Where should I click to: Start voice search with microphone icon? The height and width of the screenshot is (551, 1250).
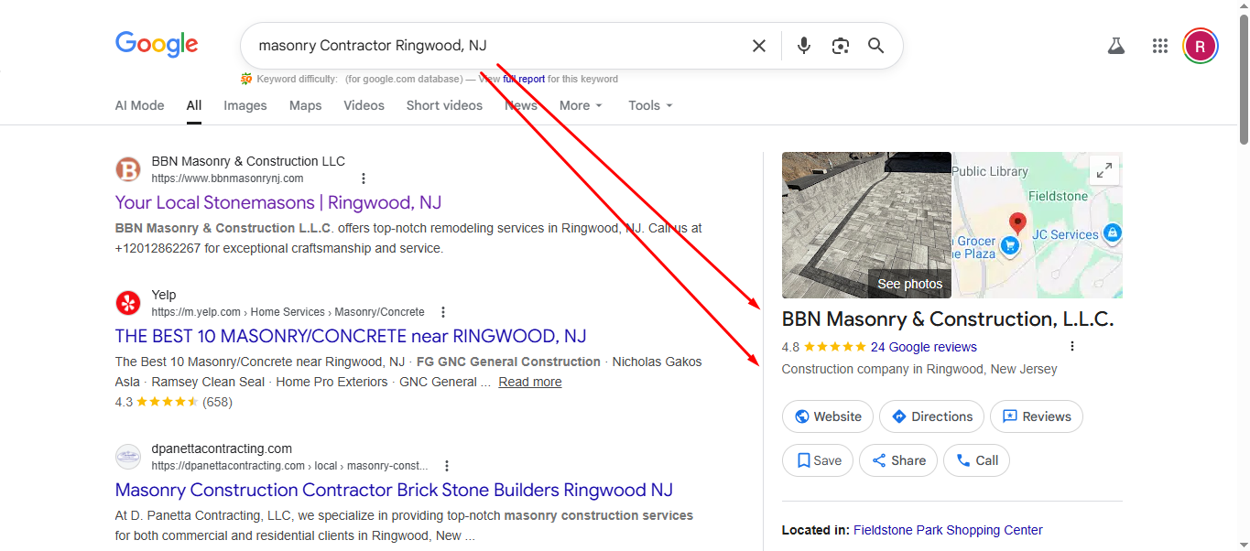click(803, 46)
